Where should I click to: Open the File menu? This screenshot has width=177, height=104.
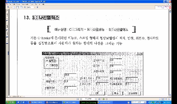[10, 4]
